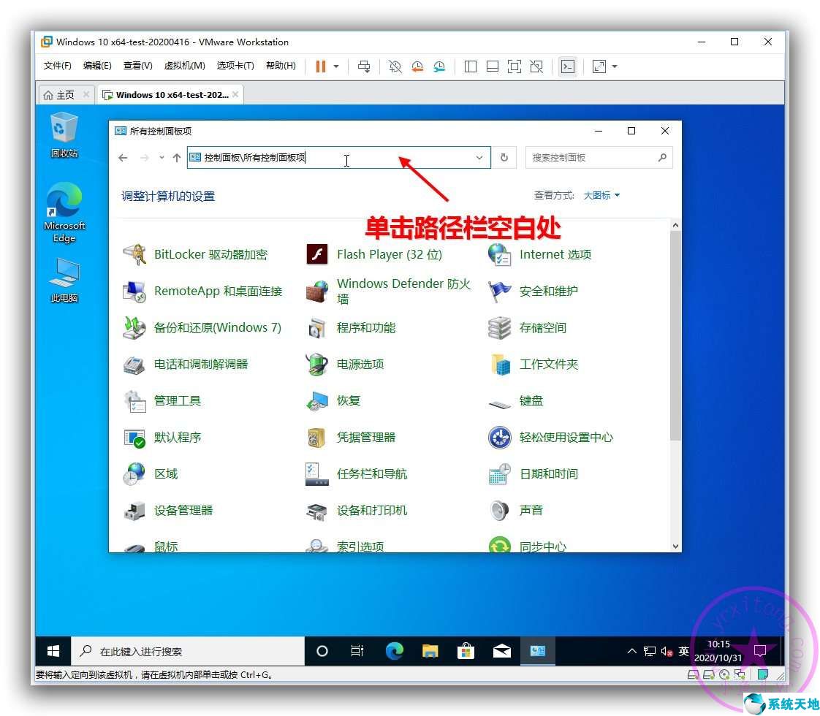Click the up one level arrow
Image resolution: width=820 pixels, height=716 pixels.
pos(177,157)
